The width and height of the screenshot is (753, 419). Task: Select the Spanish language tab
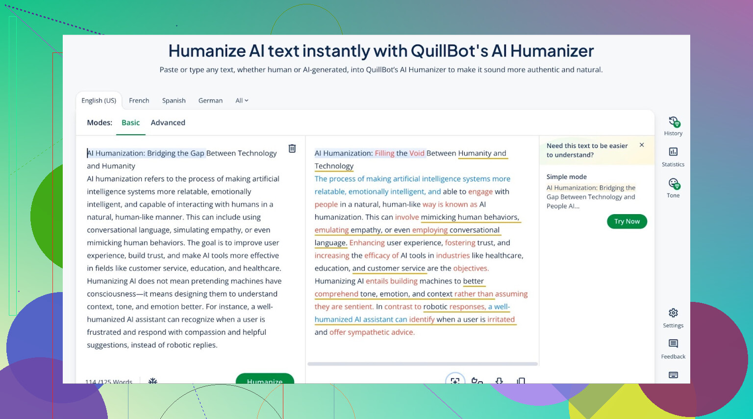[x=174, y=100]
